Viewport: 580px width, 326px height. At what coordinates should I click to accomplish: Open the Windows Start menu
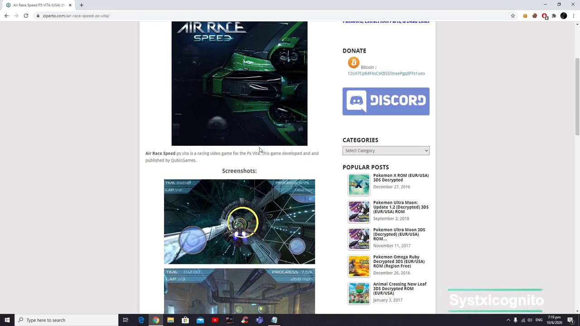(7, 320)
